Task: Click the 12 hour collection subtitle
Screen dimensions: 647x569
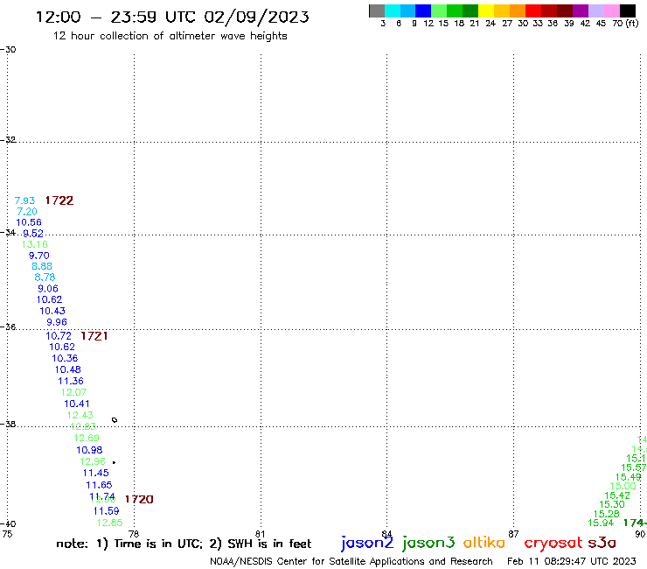Action: [170, 37]
